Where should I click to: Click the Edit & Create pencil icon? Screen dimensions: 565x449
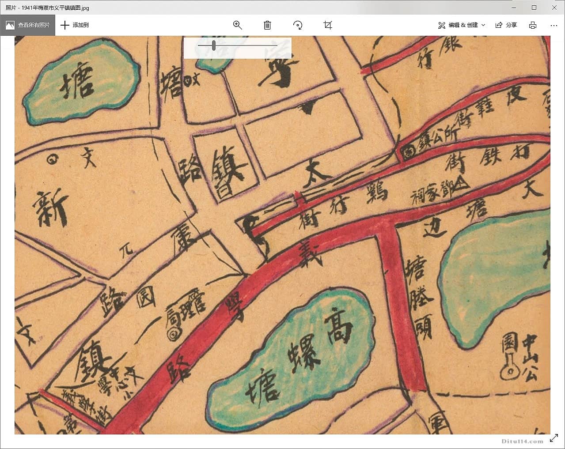(x=441, y=25)
